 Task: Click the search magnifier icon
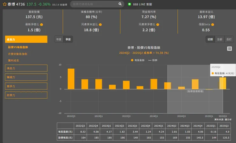pos(120,4)
